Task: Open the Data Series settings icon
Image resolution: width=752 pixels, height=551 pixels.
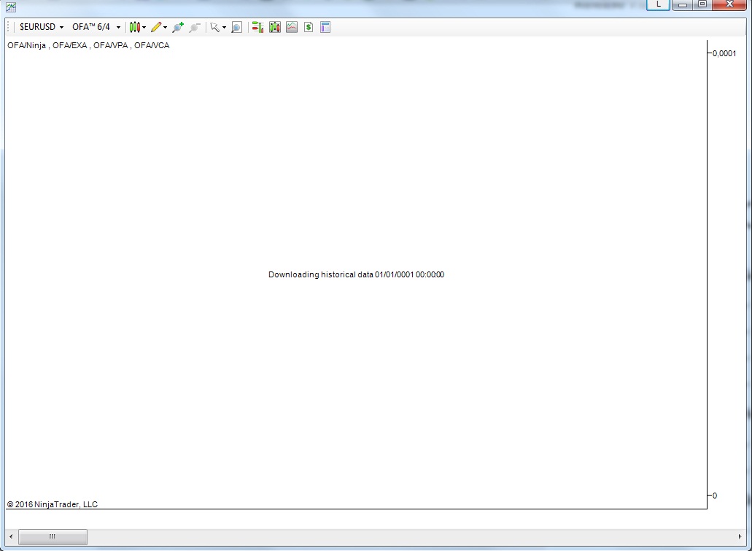Action: click(x=275, y=27)
